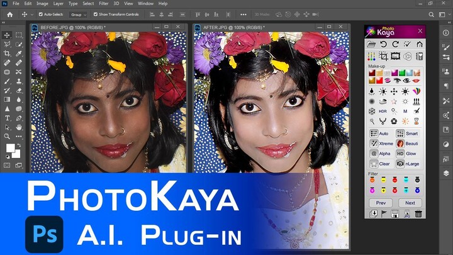Viewport: 453px width, 255px height.
Task: Open the Group dropdown in options bar
Action: (x=78, y=14)
